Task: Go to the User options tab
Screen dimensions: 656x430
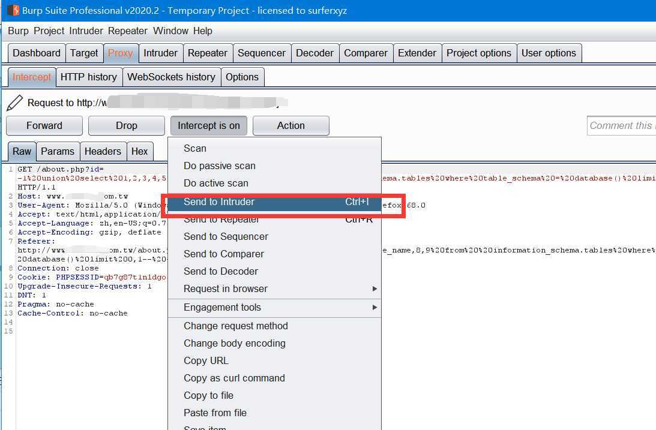Action: click(549, 53)
